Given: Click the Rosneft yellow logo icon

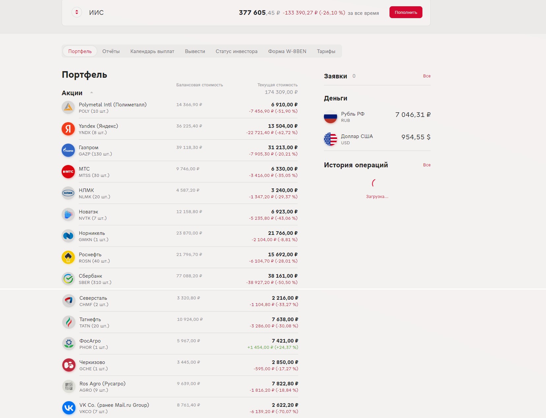Looking at the screenshot, I should [68, 257].
